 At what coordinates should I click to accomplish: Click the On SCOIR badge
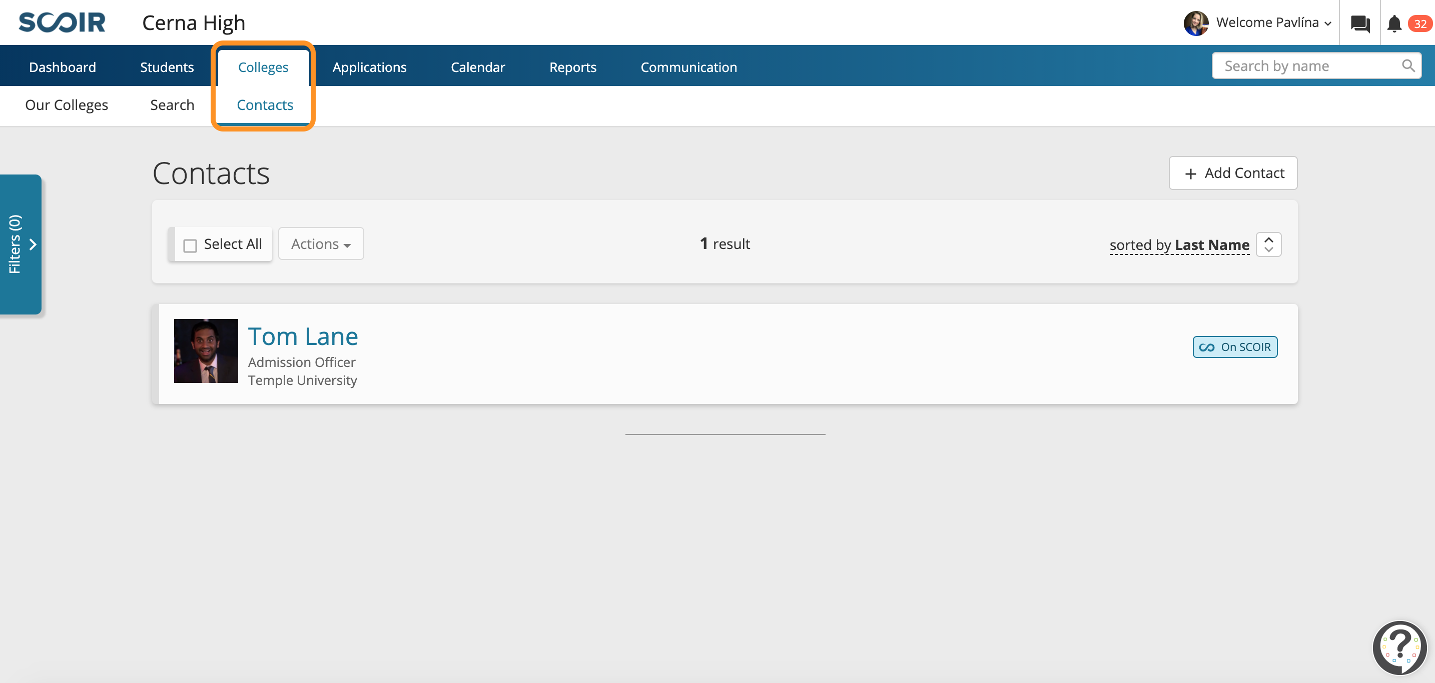1234,347
